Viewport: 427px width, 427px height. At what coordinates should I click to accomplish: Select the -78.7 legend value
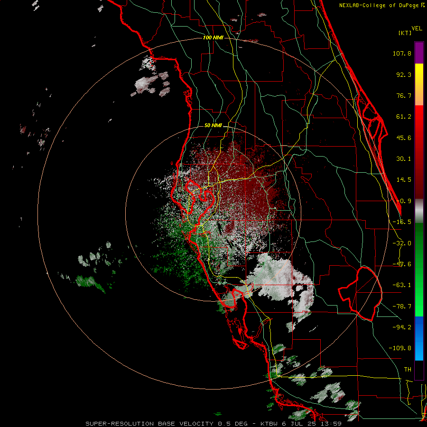pyautogui.click(x=402, y=306)
